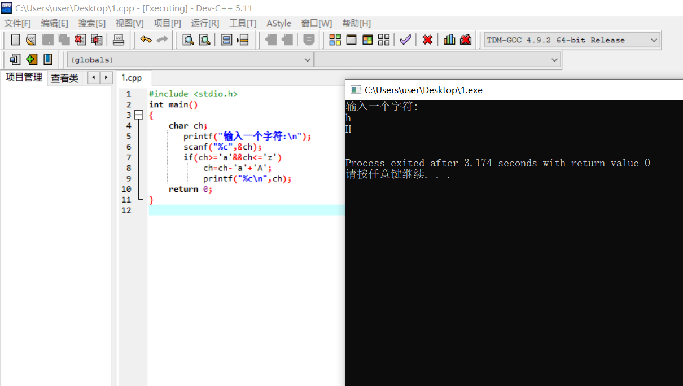Click the overlapping-windows icon in second toolbar
This screenshot has height=386, width=683.
(15, 59)
